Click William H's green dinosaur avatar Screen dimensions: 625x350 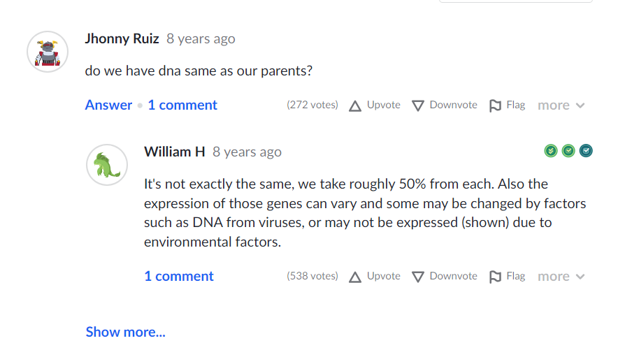[x=107, y=165]
